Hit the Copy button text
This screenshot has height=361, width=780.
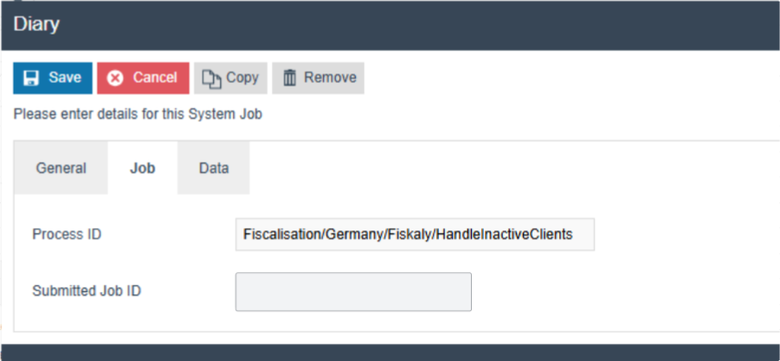click(x=242, y=78)
